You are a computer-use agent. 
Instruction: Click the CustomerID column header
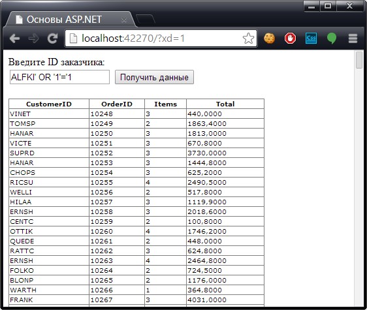49,104
